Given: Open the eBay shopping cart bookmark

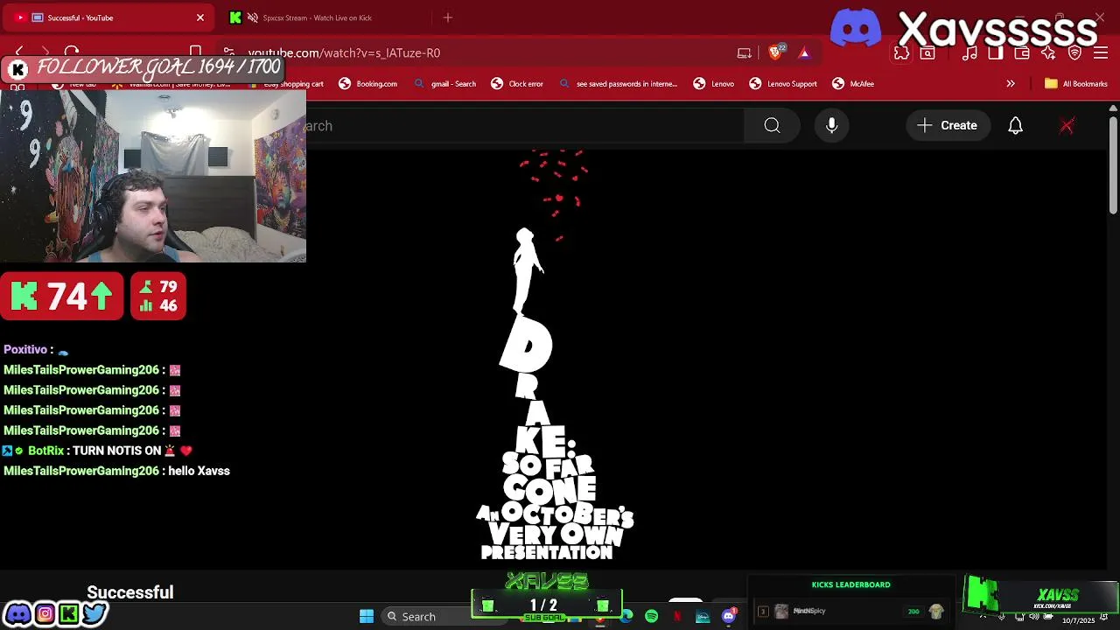Looking at the screenshot, I should click(x=287, y=84).
